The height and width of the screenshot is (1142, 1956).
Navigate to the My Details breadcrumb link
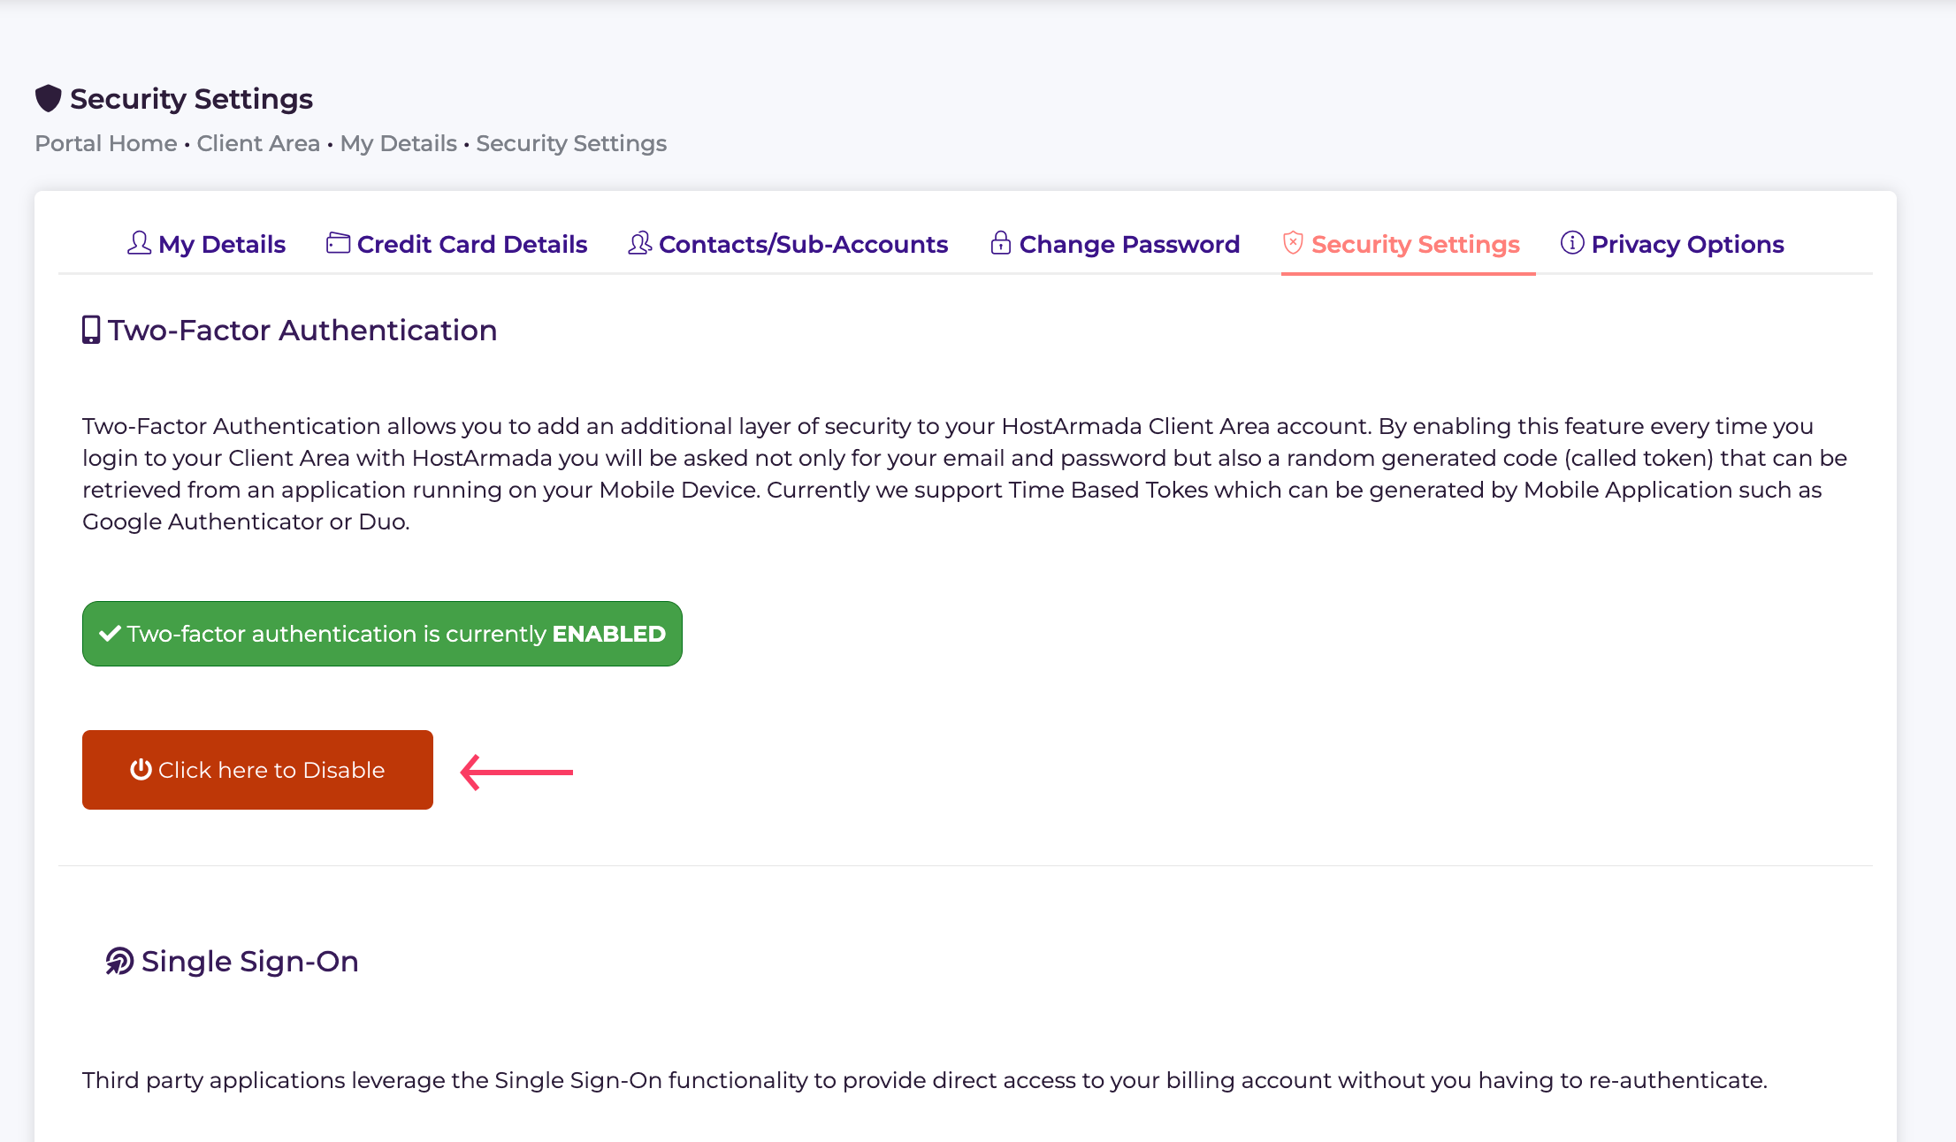coord(399,143)
